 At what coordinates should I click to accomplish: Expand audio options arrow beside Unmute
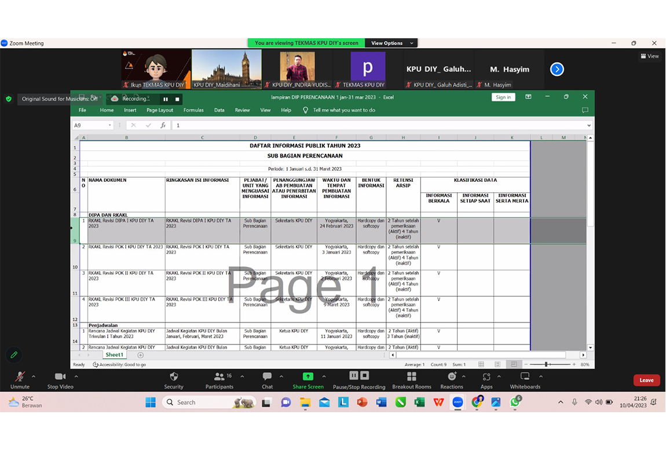click(x=34, y=376)
